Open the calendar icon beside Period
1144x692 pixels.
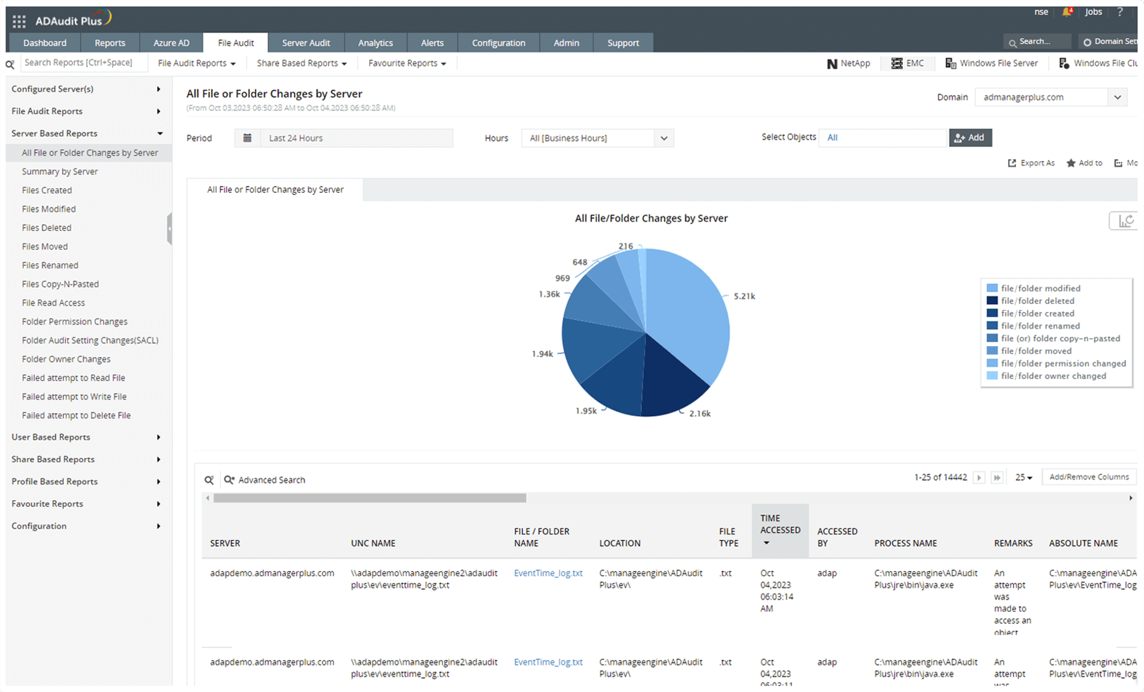pos(247,137)
